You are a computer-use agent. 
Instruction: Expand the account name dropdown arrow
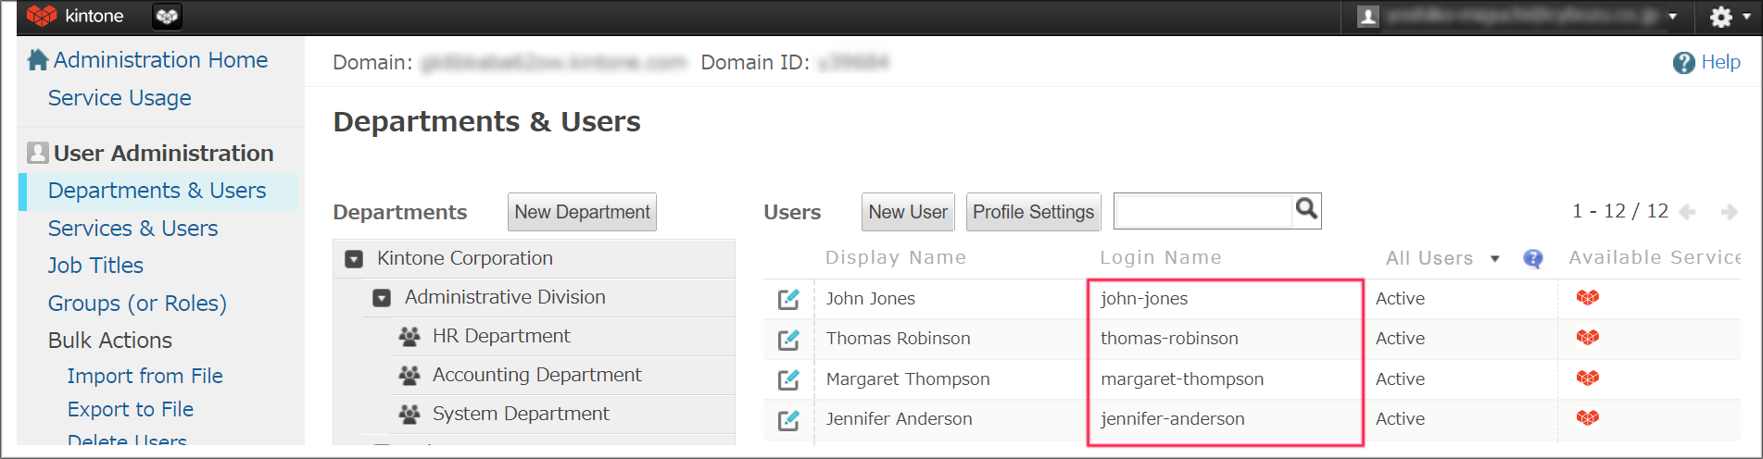[1672, 17]
